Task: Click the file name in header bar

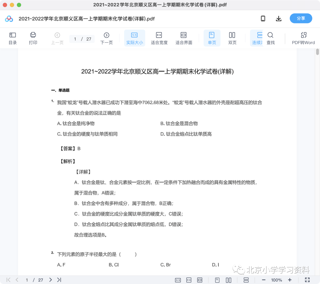Action: [x=87, y=19]
